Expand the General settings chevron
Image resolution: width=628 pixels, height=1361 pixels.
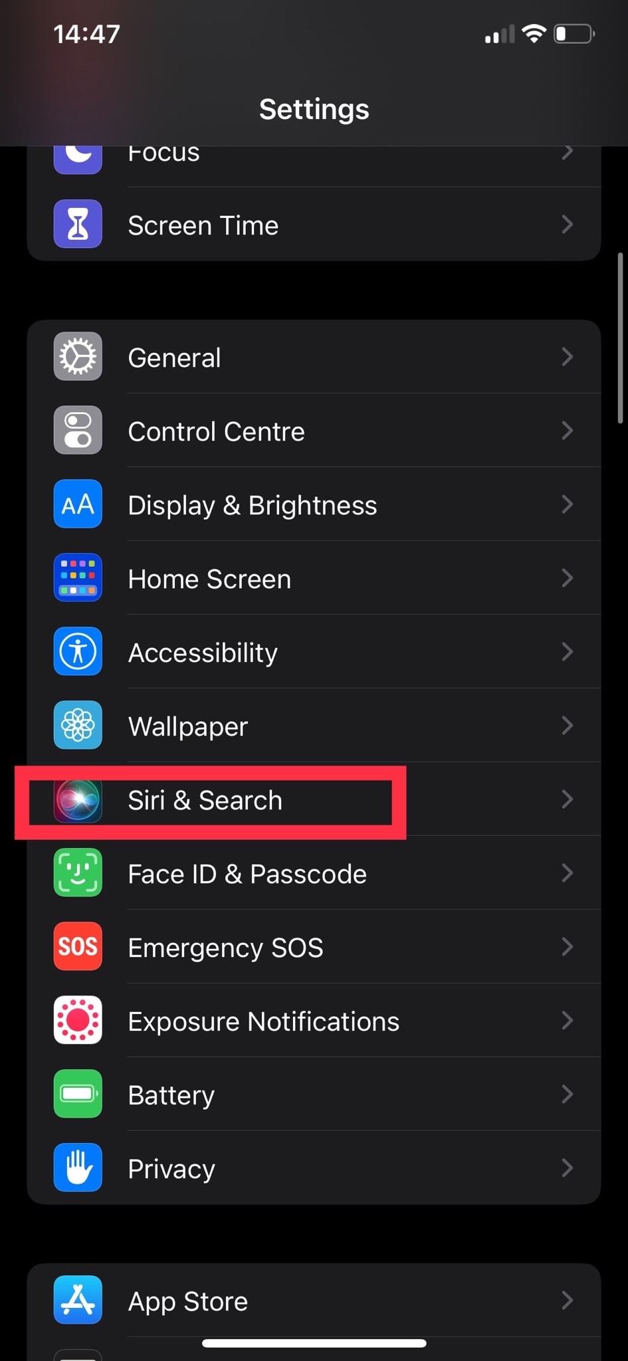567,356
